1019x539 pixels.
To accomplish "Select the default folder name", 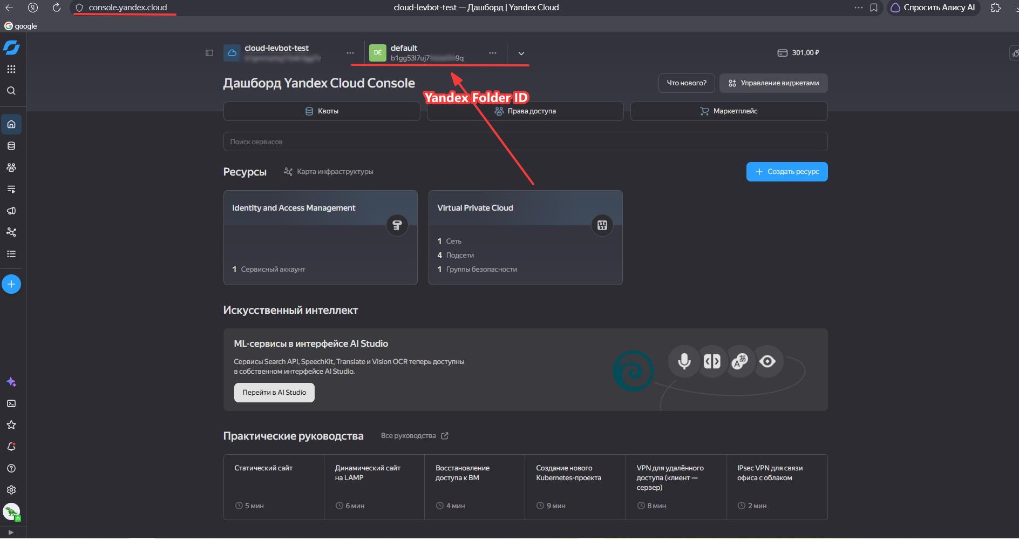I will [404, 48].
